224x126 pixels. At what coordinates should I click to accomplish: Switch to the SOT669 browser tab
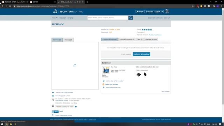43,2
